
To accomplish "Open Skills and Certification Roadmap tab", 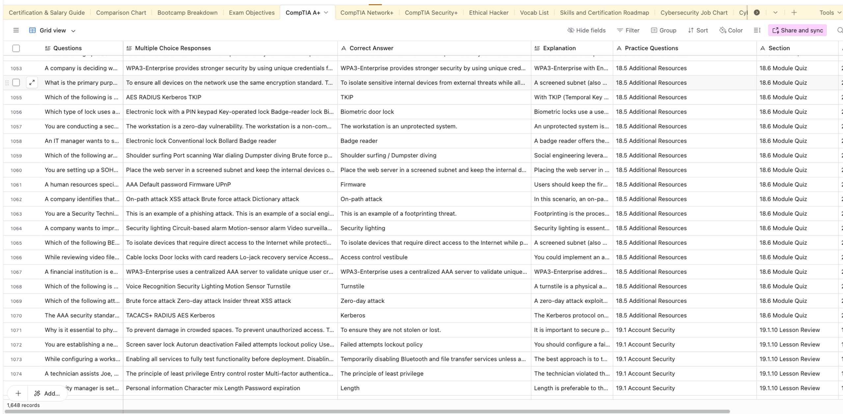I will click(604, 13).
